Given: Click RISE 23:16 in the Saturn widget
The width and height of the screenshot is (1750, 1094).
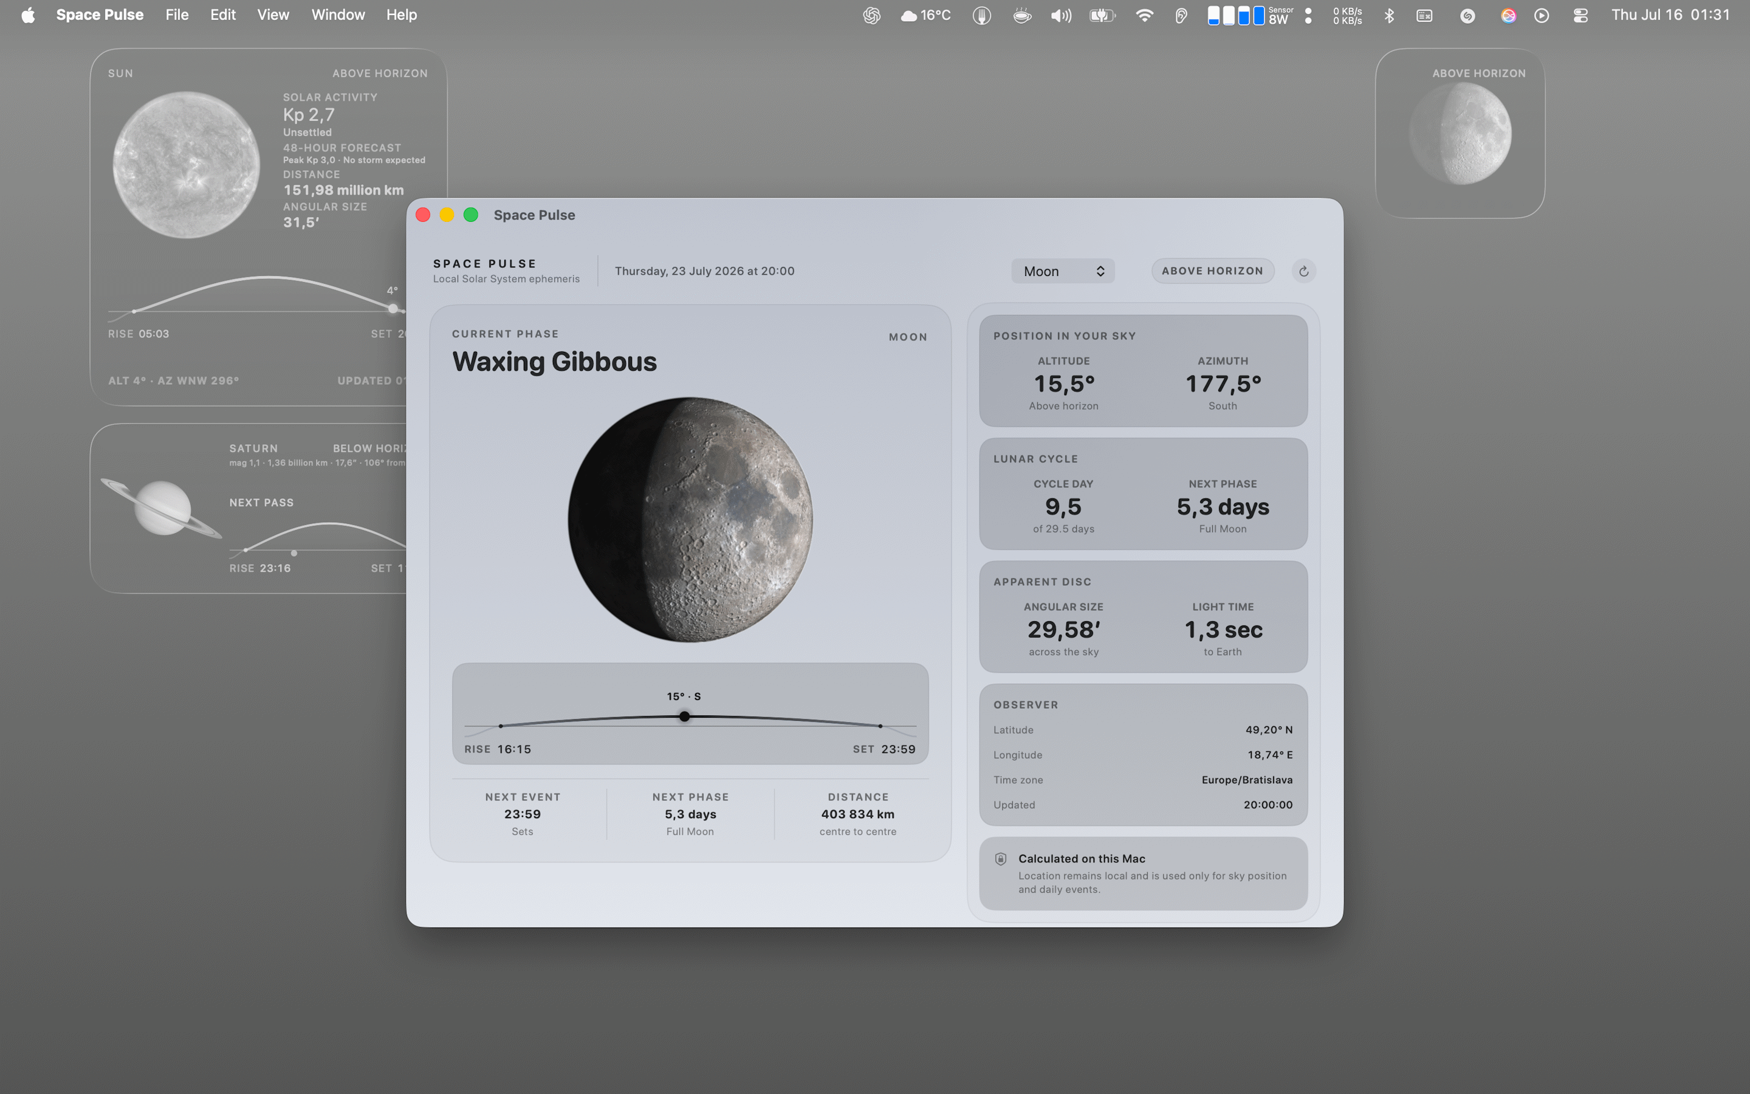Looking at the screenshot, I should [x=259, y=569].
